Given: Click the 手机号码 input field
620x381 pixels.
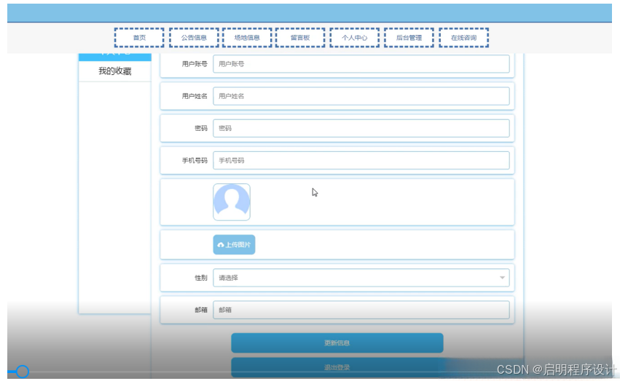Looking at the screenshot, I should [361, 160].
